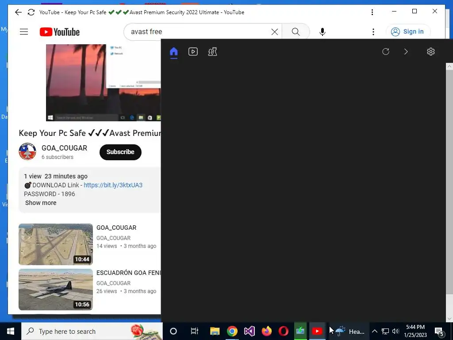The width and height of the screenshot is (453, 340).
Task: Open network status in system tray
Action: coord(385,331)
